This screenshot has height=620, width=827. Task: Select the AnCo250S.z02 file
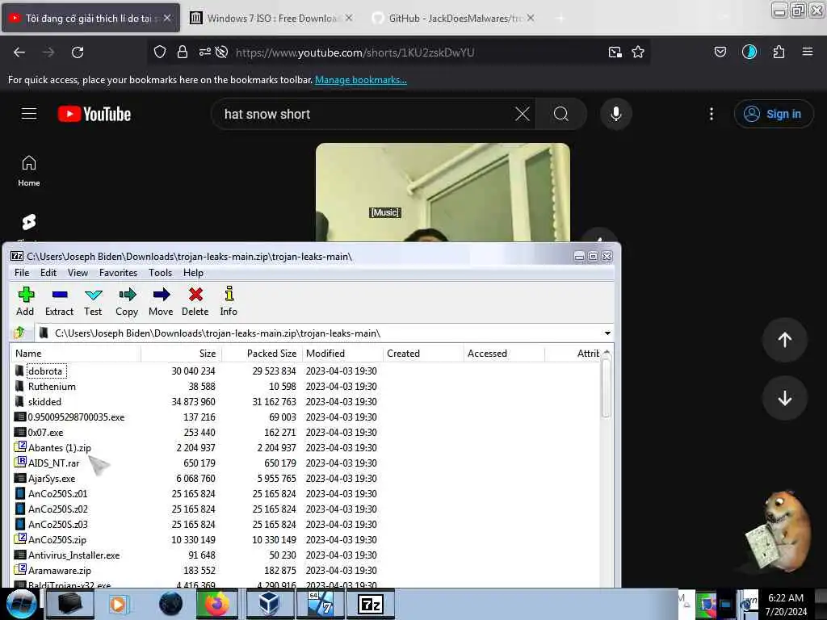point(58,509)
